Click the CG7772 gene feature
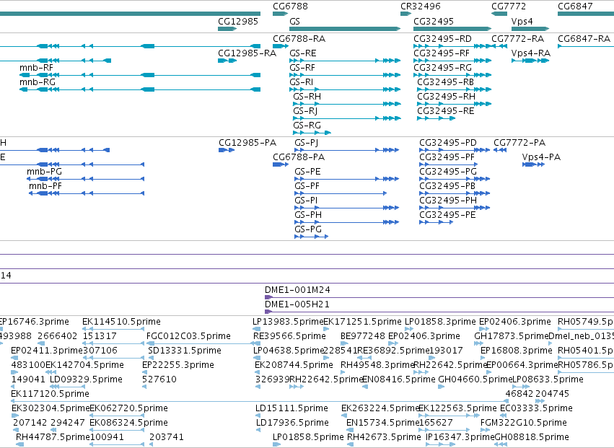The image size is (614, 448). (499, 14)
